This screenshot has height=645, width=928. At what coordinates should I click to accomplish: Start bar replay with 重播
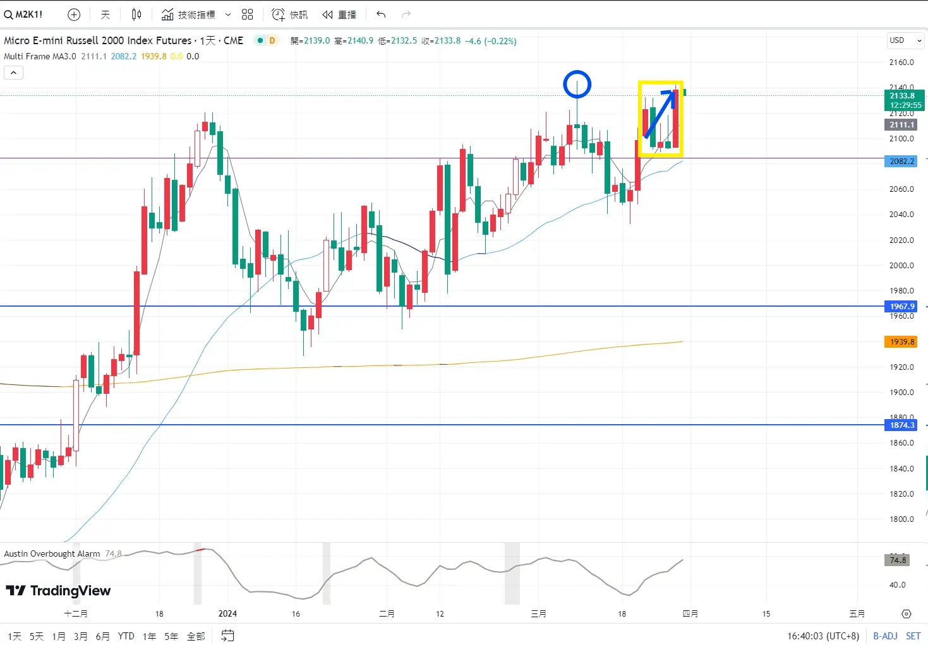339,15
